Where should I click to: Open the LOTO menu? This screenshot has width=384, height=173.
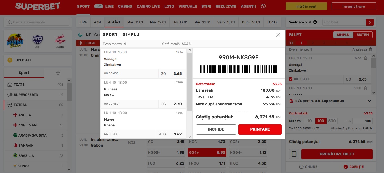pyautogui.click(x=169, y=6)
